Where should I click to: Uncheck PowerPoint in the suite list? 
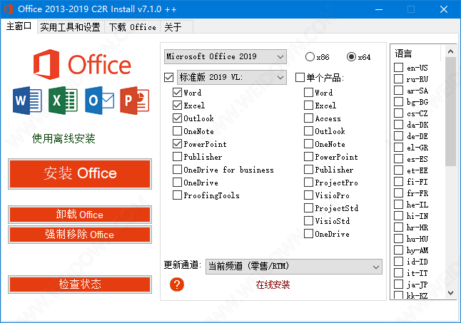coord(177,144)
